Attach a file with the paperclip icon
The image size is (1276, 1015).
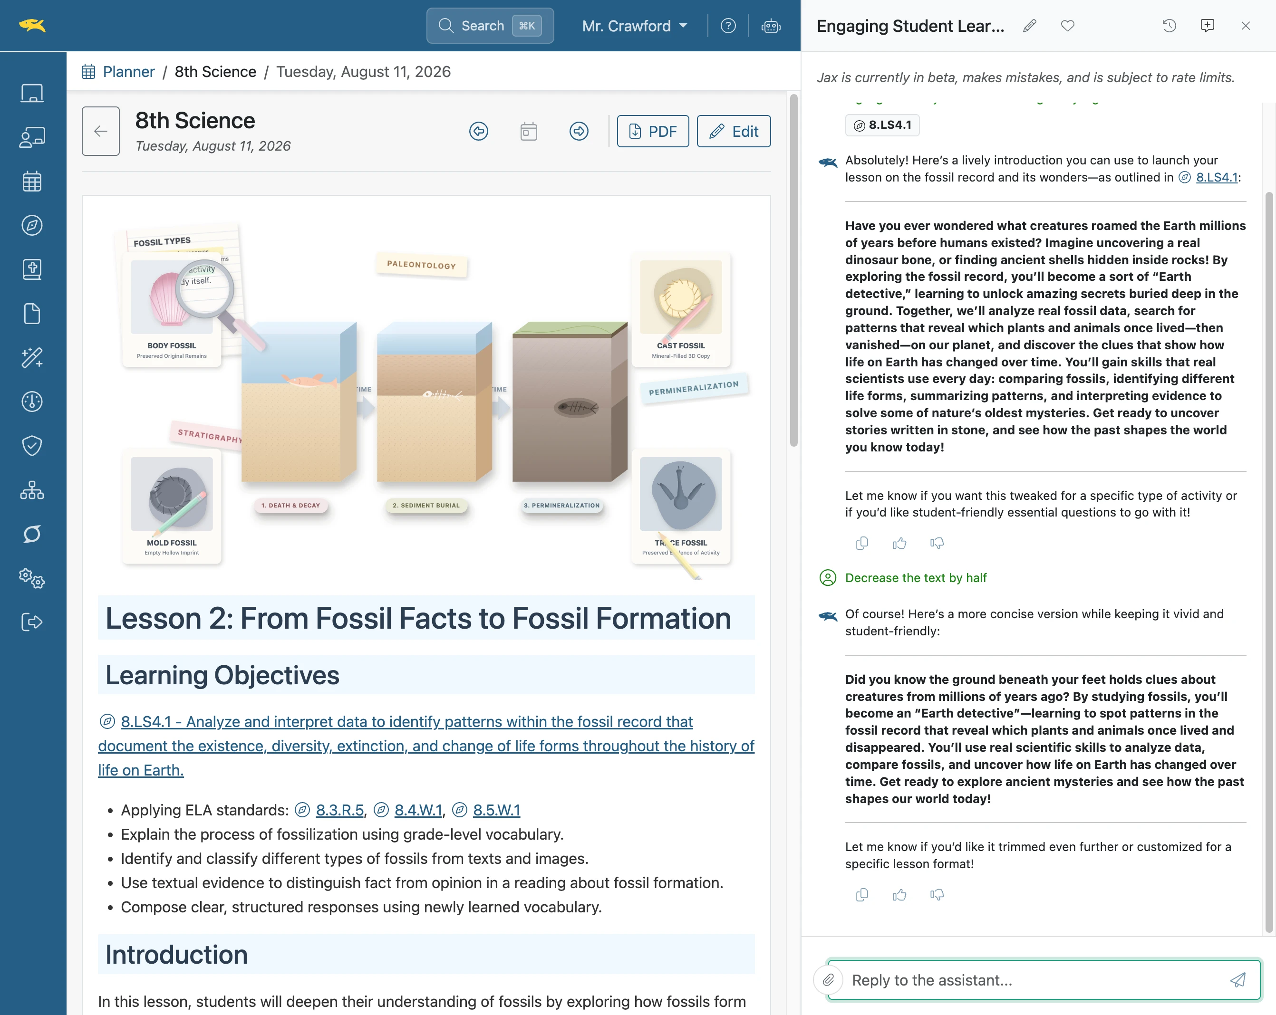point(828,980)
